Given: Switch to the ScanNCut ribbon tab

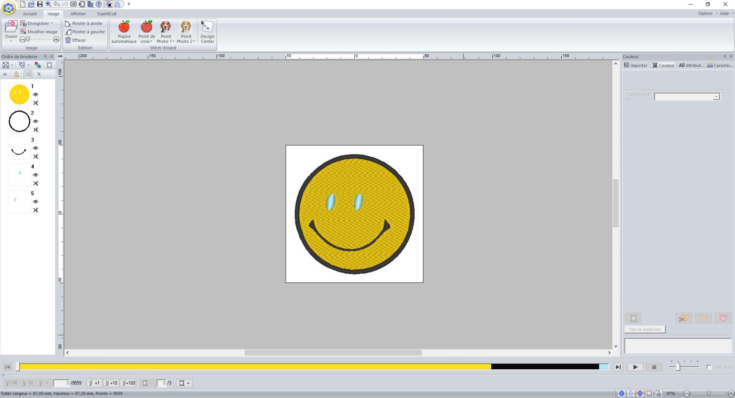Looking at the screenshot, I should [106, 14].
